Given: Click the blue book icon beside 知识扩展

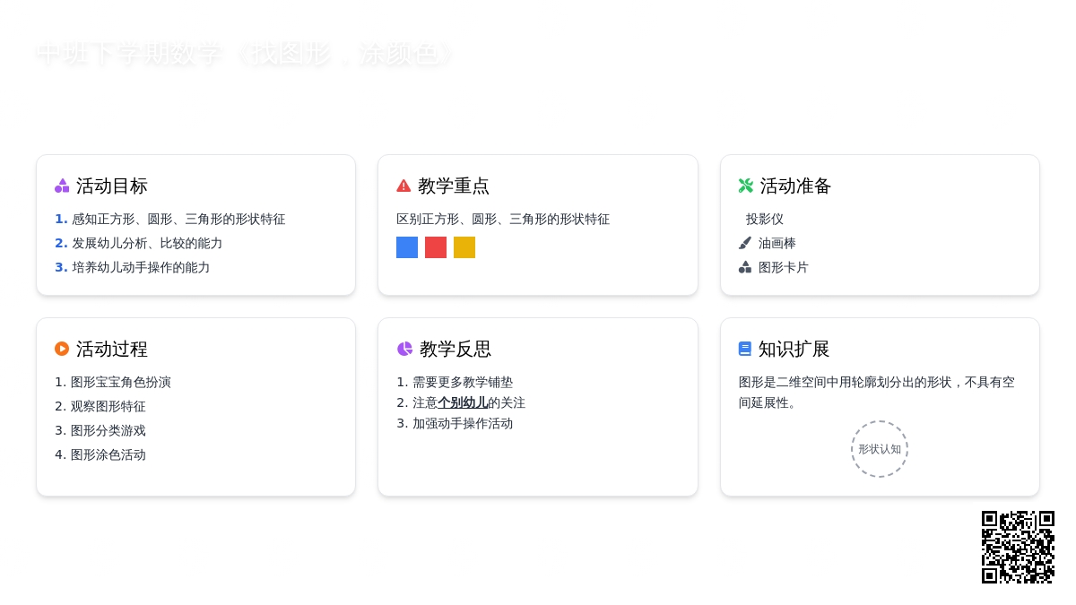Looking at the screenshot, I should pos(745,349).
